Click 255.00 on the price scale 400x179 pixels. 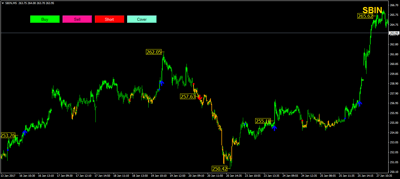394,123
